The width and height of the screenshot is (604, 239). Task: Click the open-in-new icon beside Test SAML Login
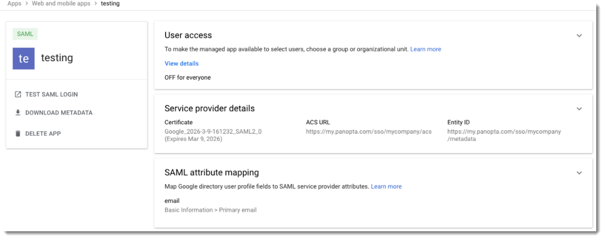[x=18, y=95]
